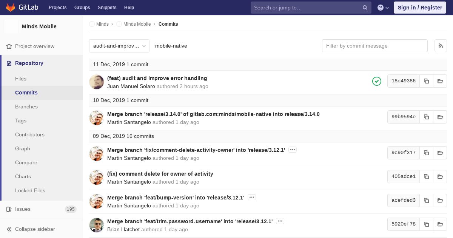The image size is (453, 238).
Task: Open Snippets in the top navigation
Action: coord(107,8)
